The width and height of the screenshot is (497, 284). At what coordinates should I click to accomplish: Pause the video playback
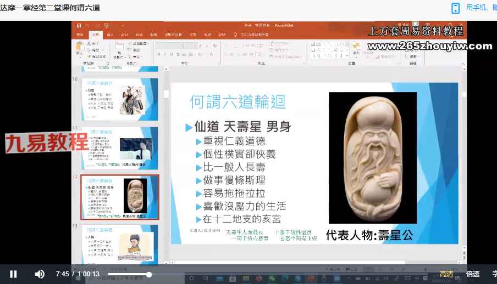pyautogui.click(x=13, y=274)
